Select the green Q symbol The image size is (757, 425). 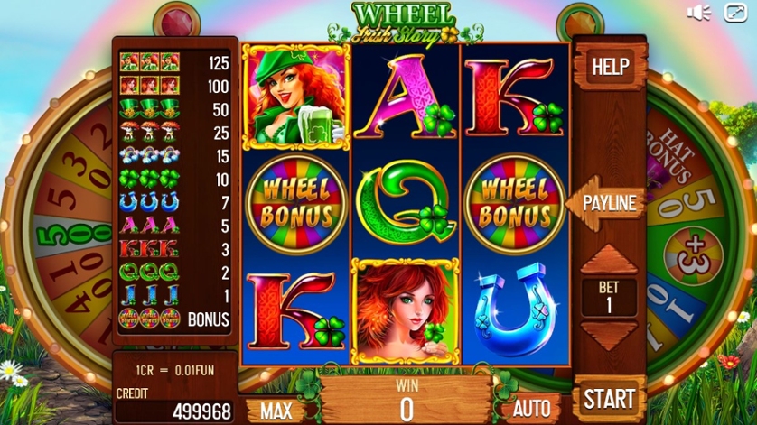point(406,203)
